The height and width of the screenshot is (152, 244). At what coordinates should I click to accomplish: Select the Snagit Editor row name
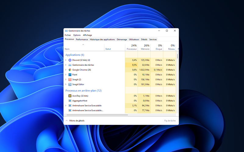78,84
